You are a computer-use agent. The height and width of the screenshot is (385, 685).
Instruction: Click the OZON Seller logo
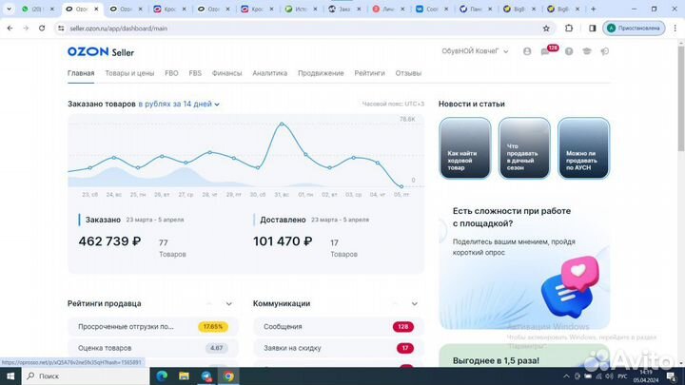[101, 52]
